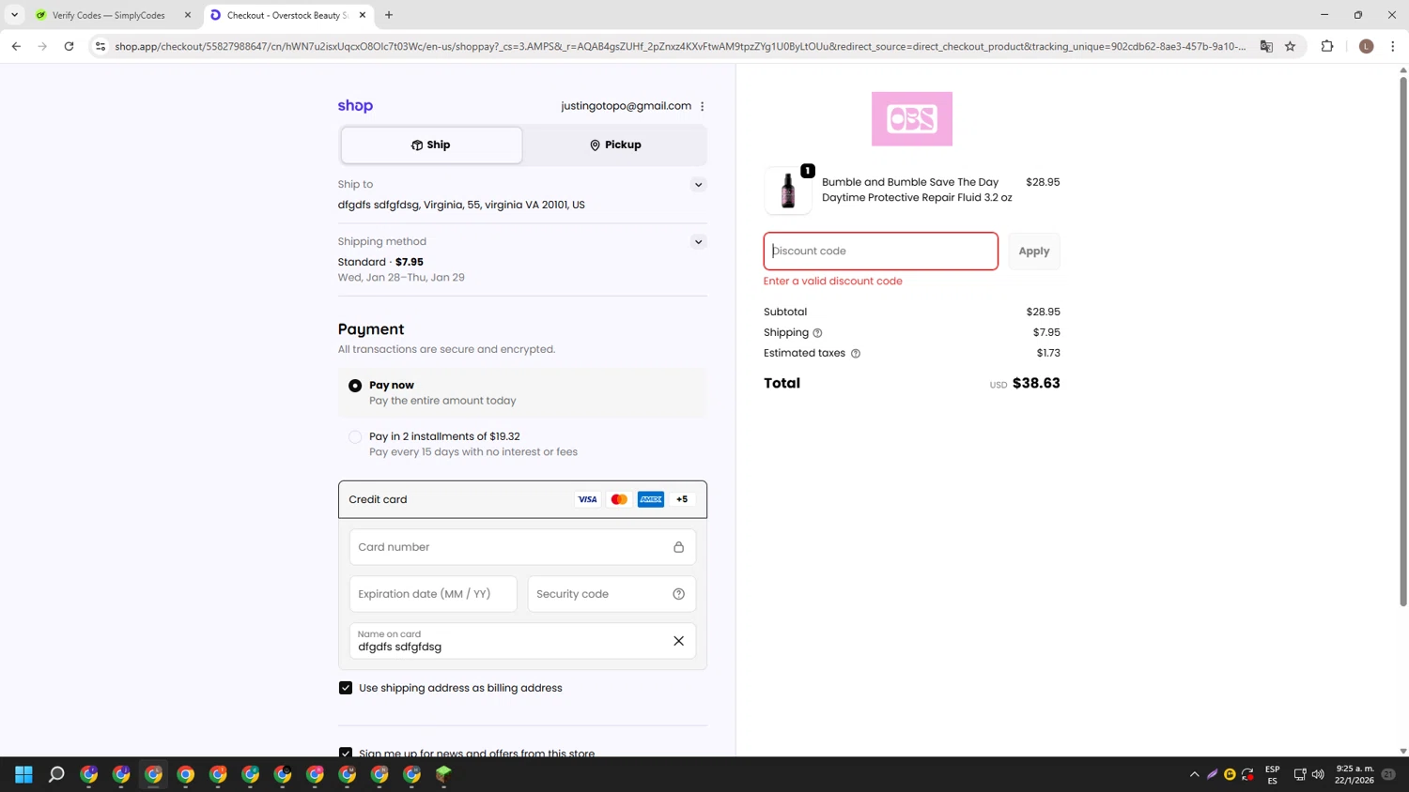The image size is (1409, 792).
Task: Click the page vertical scrollbar
Action: pos(1403,342)
